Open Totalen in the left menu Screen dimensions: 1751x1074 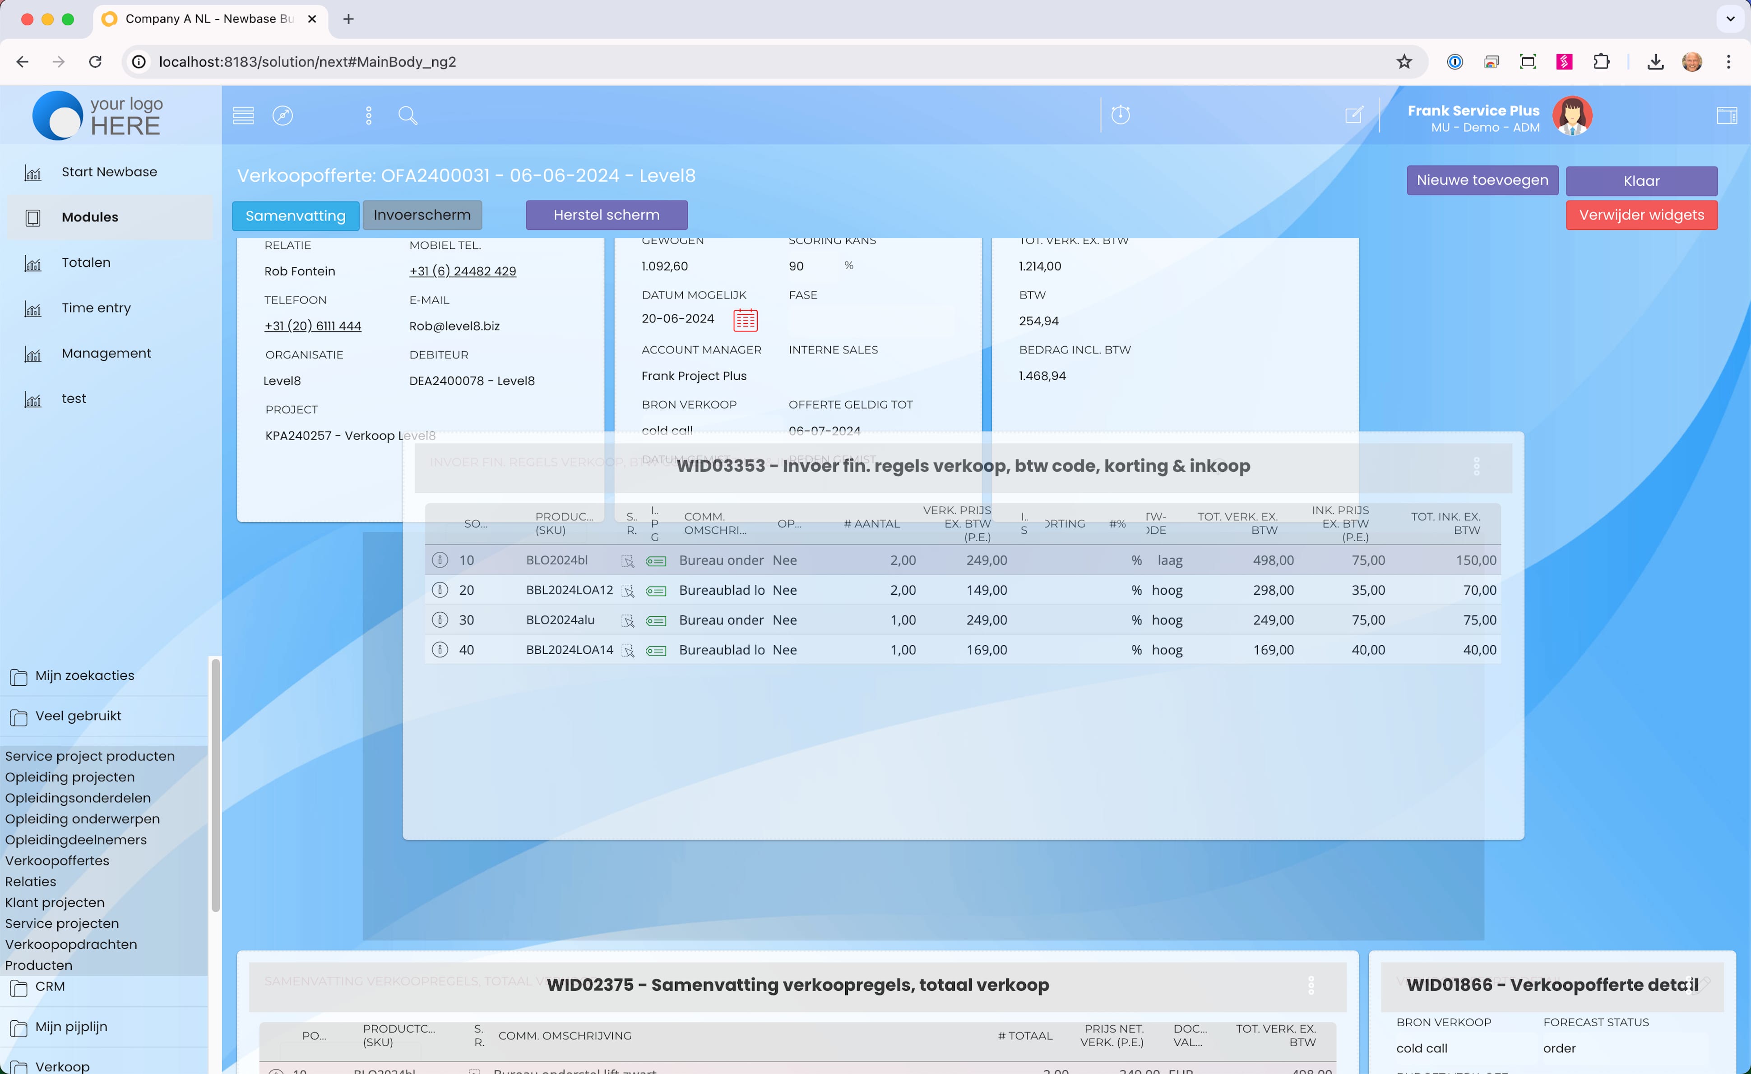tap(86, 263)
